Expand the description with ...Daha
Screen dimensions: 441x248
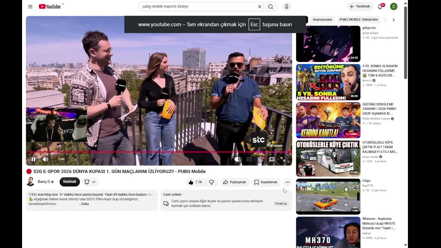(x=84, y=204)
